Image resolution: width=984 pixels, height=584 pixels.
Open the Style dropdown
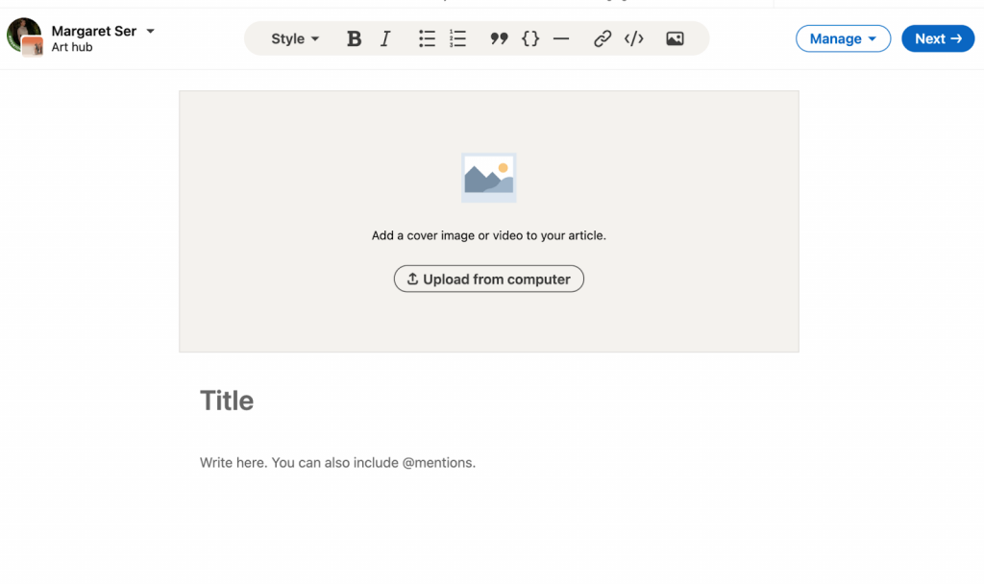pos(294,39)
